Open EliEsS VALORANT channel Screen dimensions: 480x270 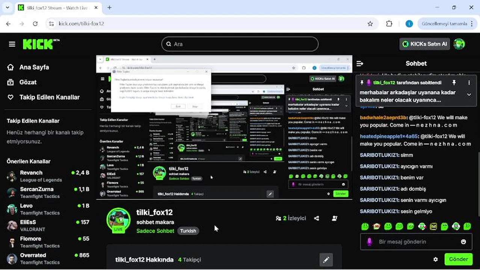pyautogui.click(x=48, y=225)
